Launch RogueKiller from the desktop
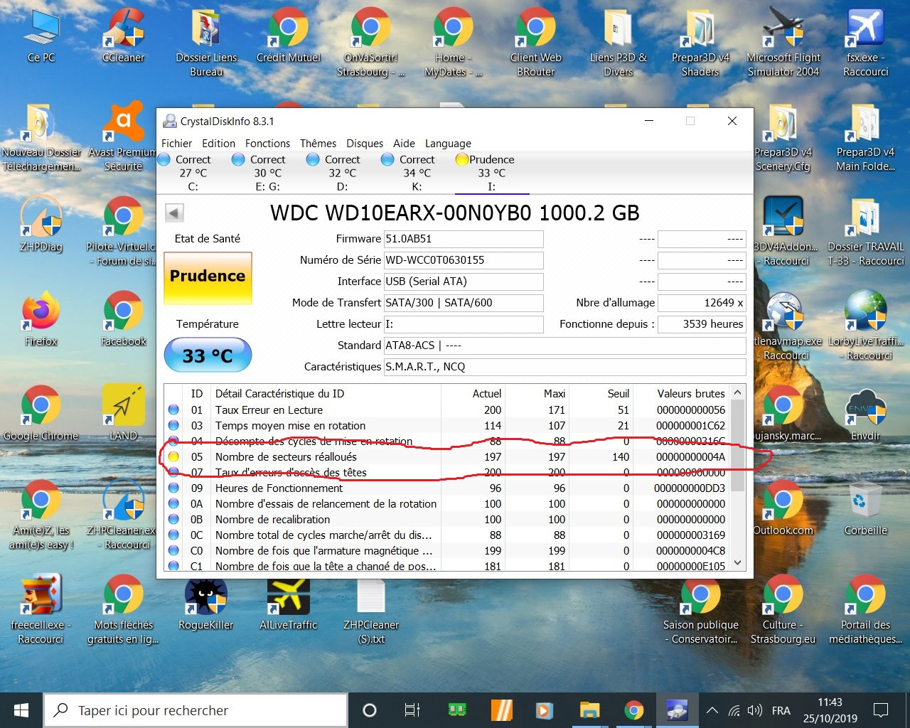This screenshot has width=910, height=728. [x=206, y=603]
